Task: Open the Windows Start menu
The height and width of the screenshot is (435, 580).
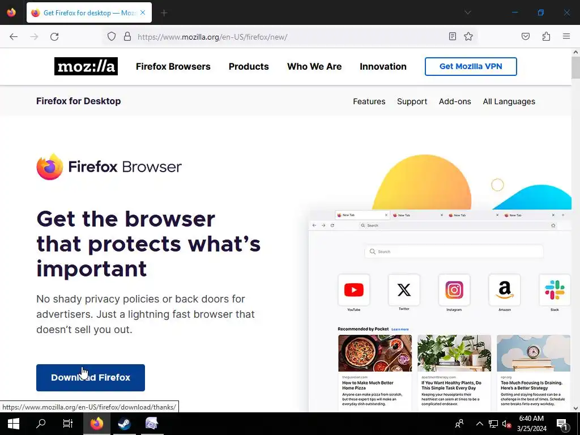Action: click(14, 424)
